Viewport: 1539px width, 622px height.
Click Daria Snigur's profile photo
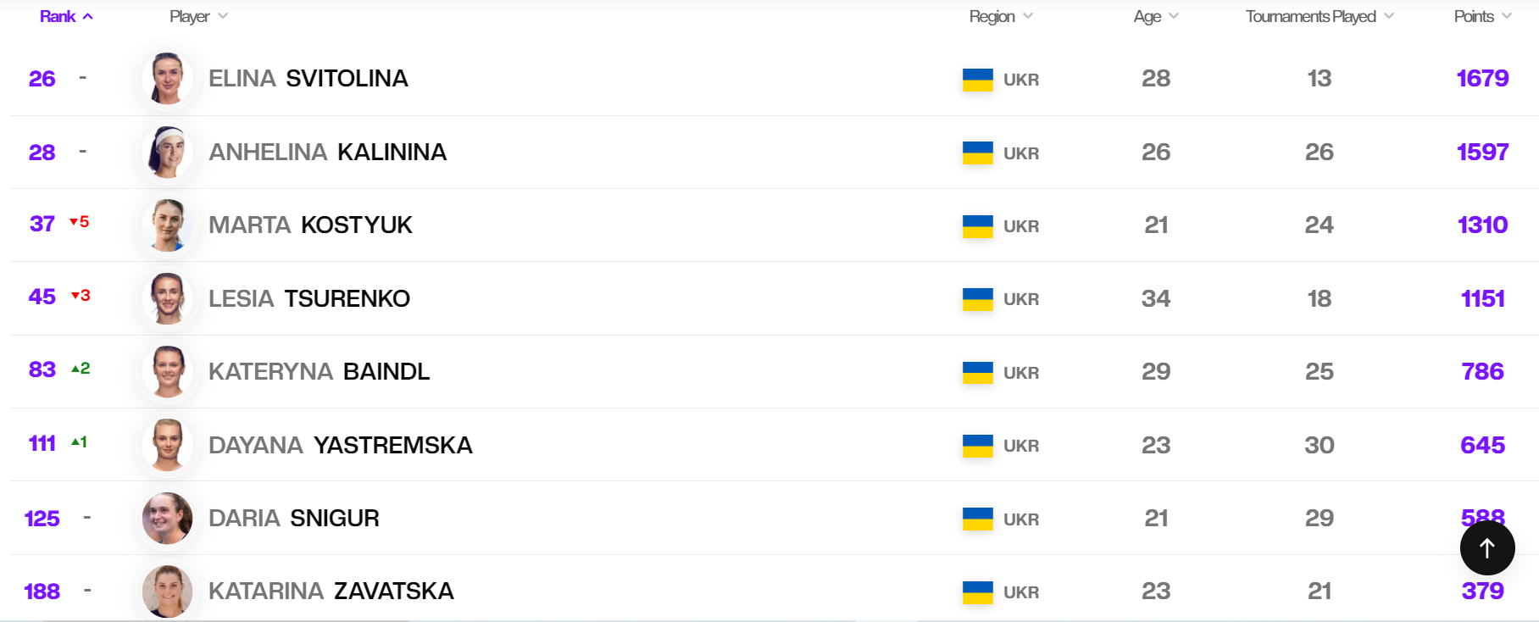(167, 518)
